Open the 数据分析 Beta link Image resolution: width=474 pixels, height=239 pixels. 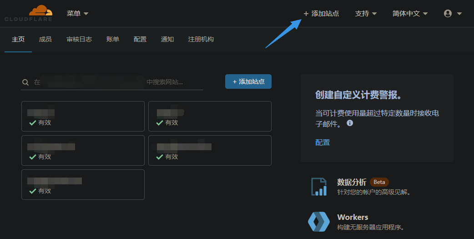[352, 182]
